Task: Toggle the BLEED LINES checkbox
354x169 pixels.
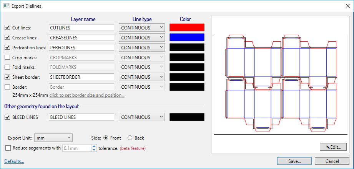Action: [7, 117]
